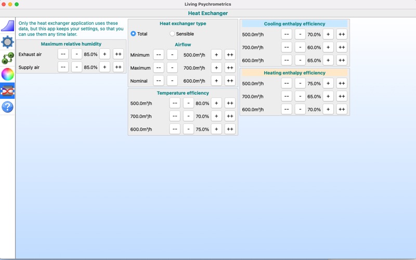Increase Exhaust air humidity with + button

click(105, 54)
